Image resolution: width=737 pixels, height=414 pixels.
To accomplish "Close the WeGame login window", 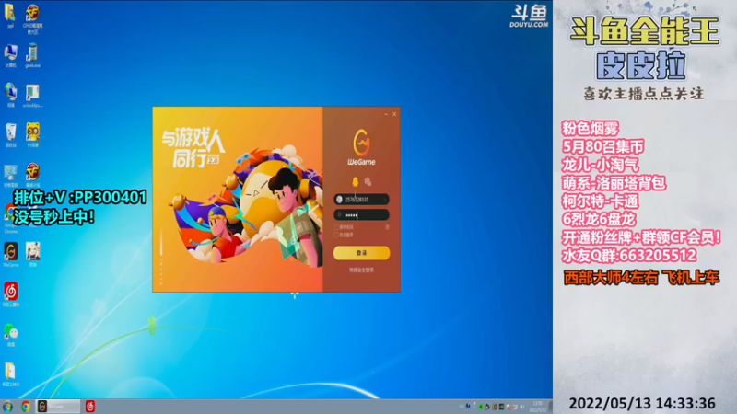I will (x=394, y=114).
